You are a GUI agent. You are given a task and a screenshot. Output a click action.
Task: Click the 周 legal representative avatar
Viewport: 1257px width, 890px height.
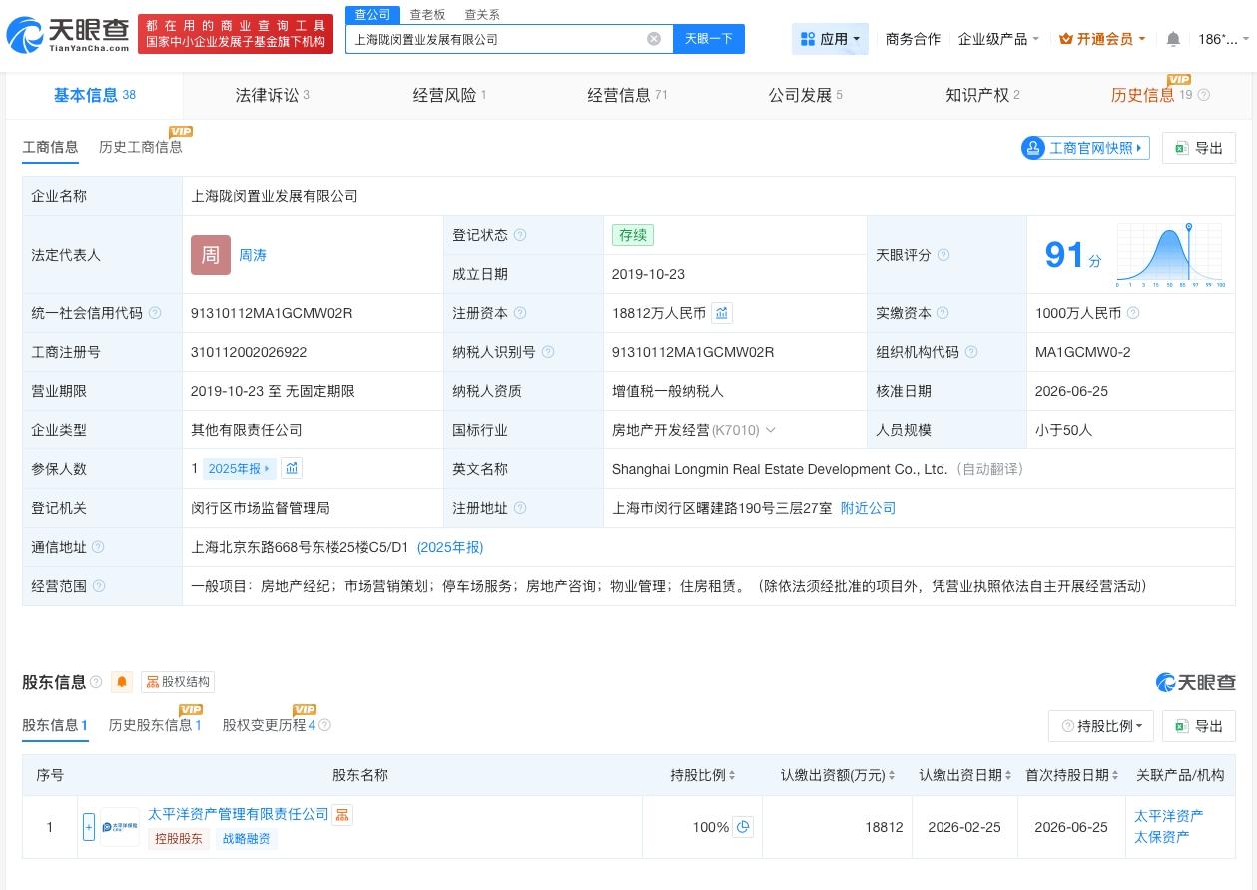pos(211,255)
